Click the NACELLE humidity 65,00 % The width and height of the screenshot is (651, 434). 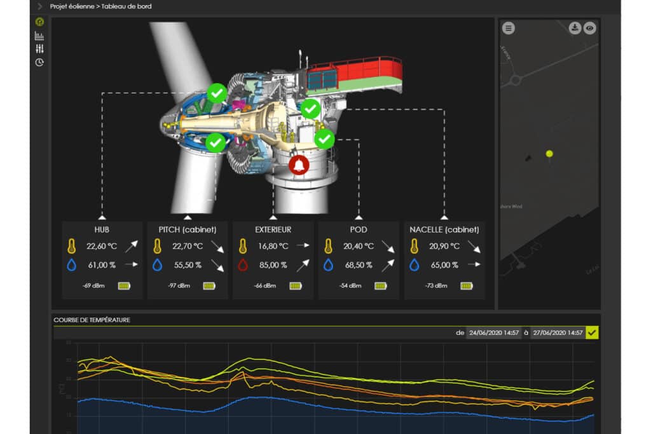click(x=444, y=265)
